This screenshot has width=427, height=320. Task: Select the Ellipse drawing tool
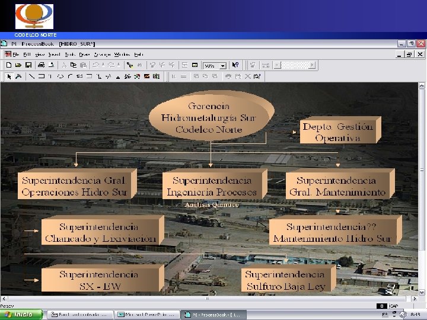click(60, 76)
